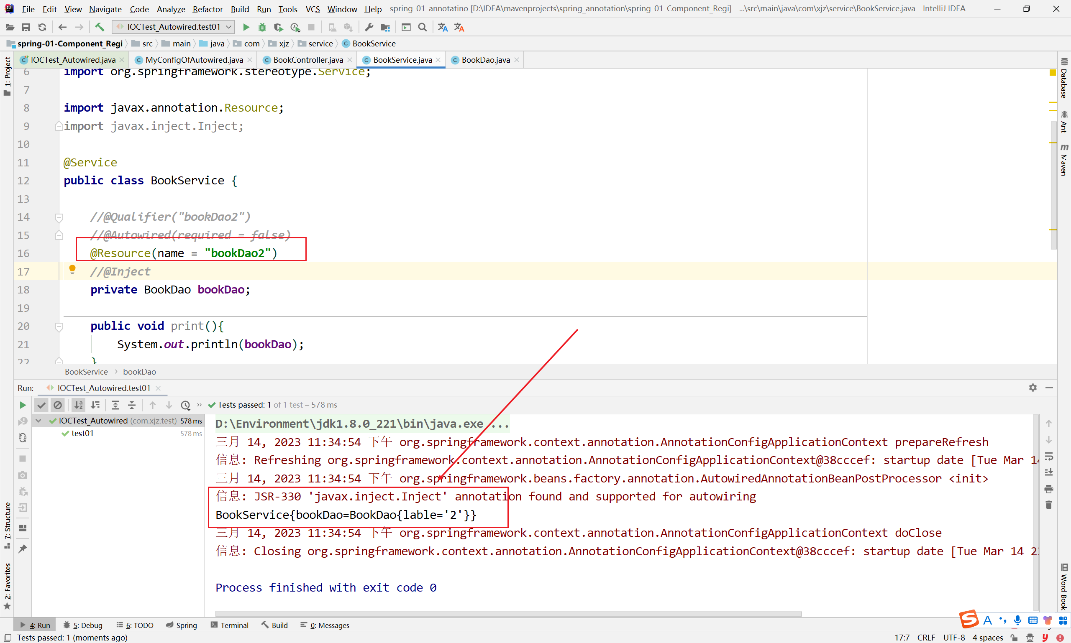Click the lightbulb intention icon at line 17
Viewport: 1071px width, 643px height.
72,270
